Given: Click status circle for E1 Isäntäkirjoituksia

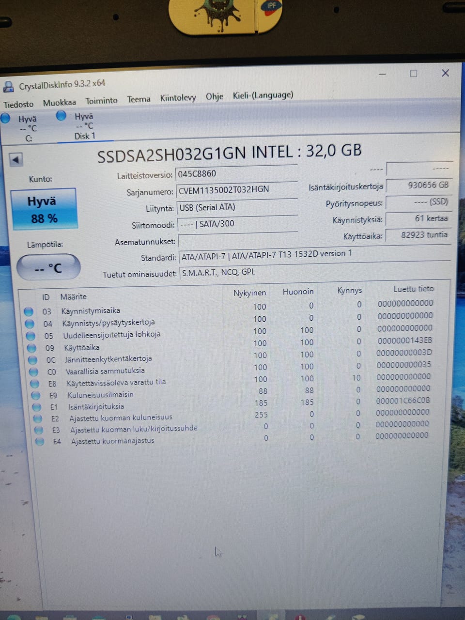Looking at the screenshot, I should [x=37, y=407].
